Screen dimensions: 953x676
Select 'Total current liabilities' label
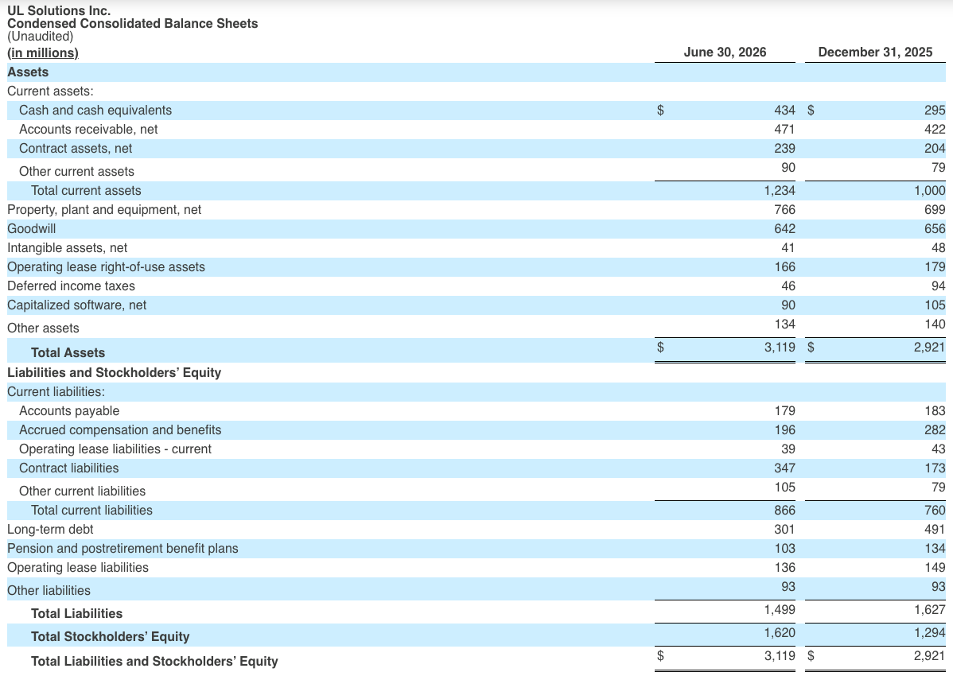tap(91, 511)
